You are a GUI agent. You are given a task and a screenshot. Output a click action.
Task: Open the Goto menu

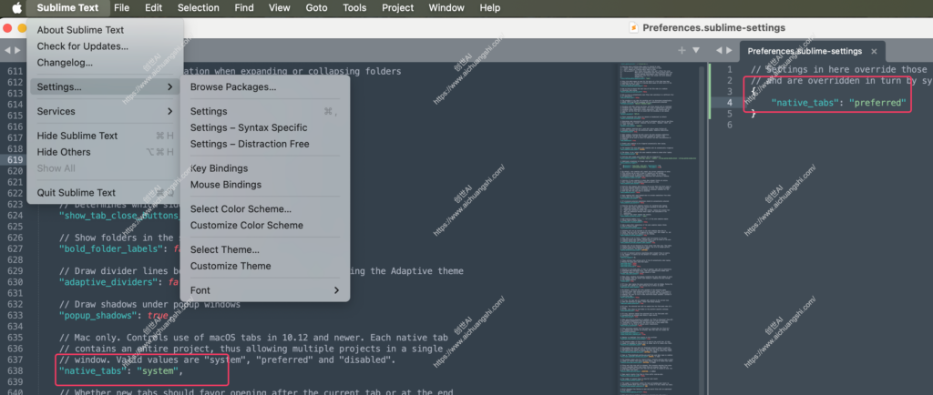tap(316, 7)
